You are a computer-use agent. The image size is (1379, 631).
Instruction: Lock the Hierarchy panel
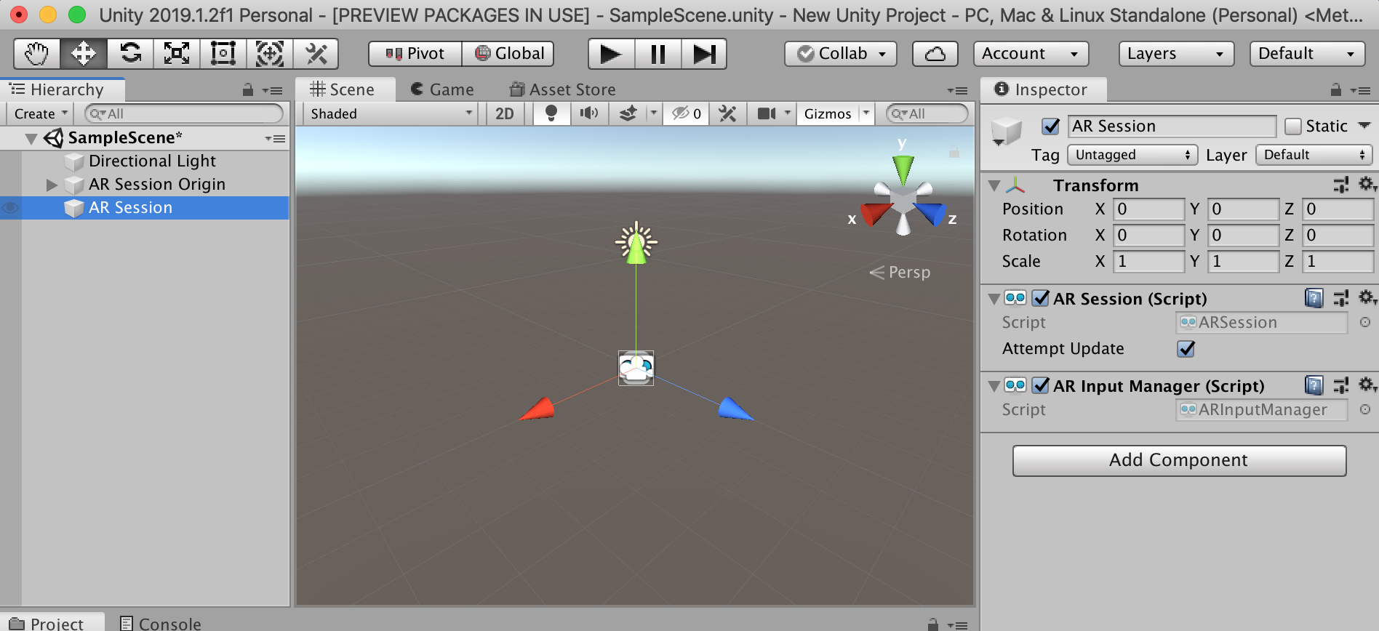pos(248,90)
